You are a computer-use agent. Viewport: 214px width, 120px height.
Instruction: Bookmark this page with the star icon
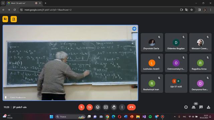coord(192,10)
